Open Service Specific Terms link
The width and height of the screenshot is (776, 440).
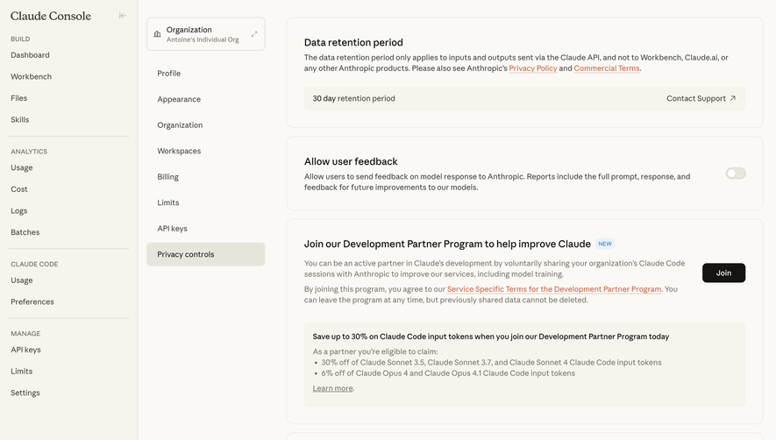554,289
